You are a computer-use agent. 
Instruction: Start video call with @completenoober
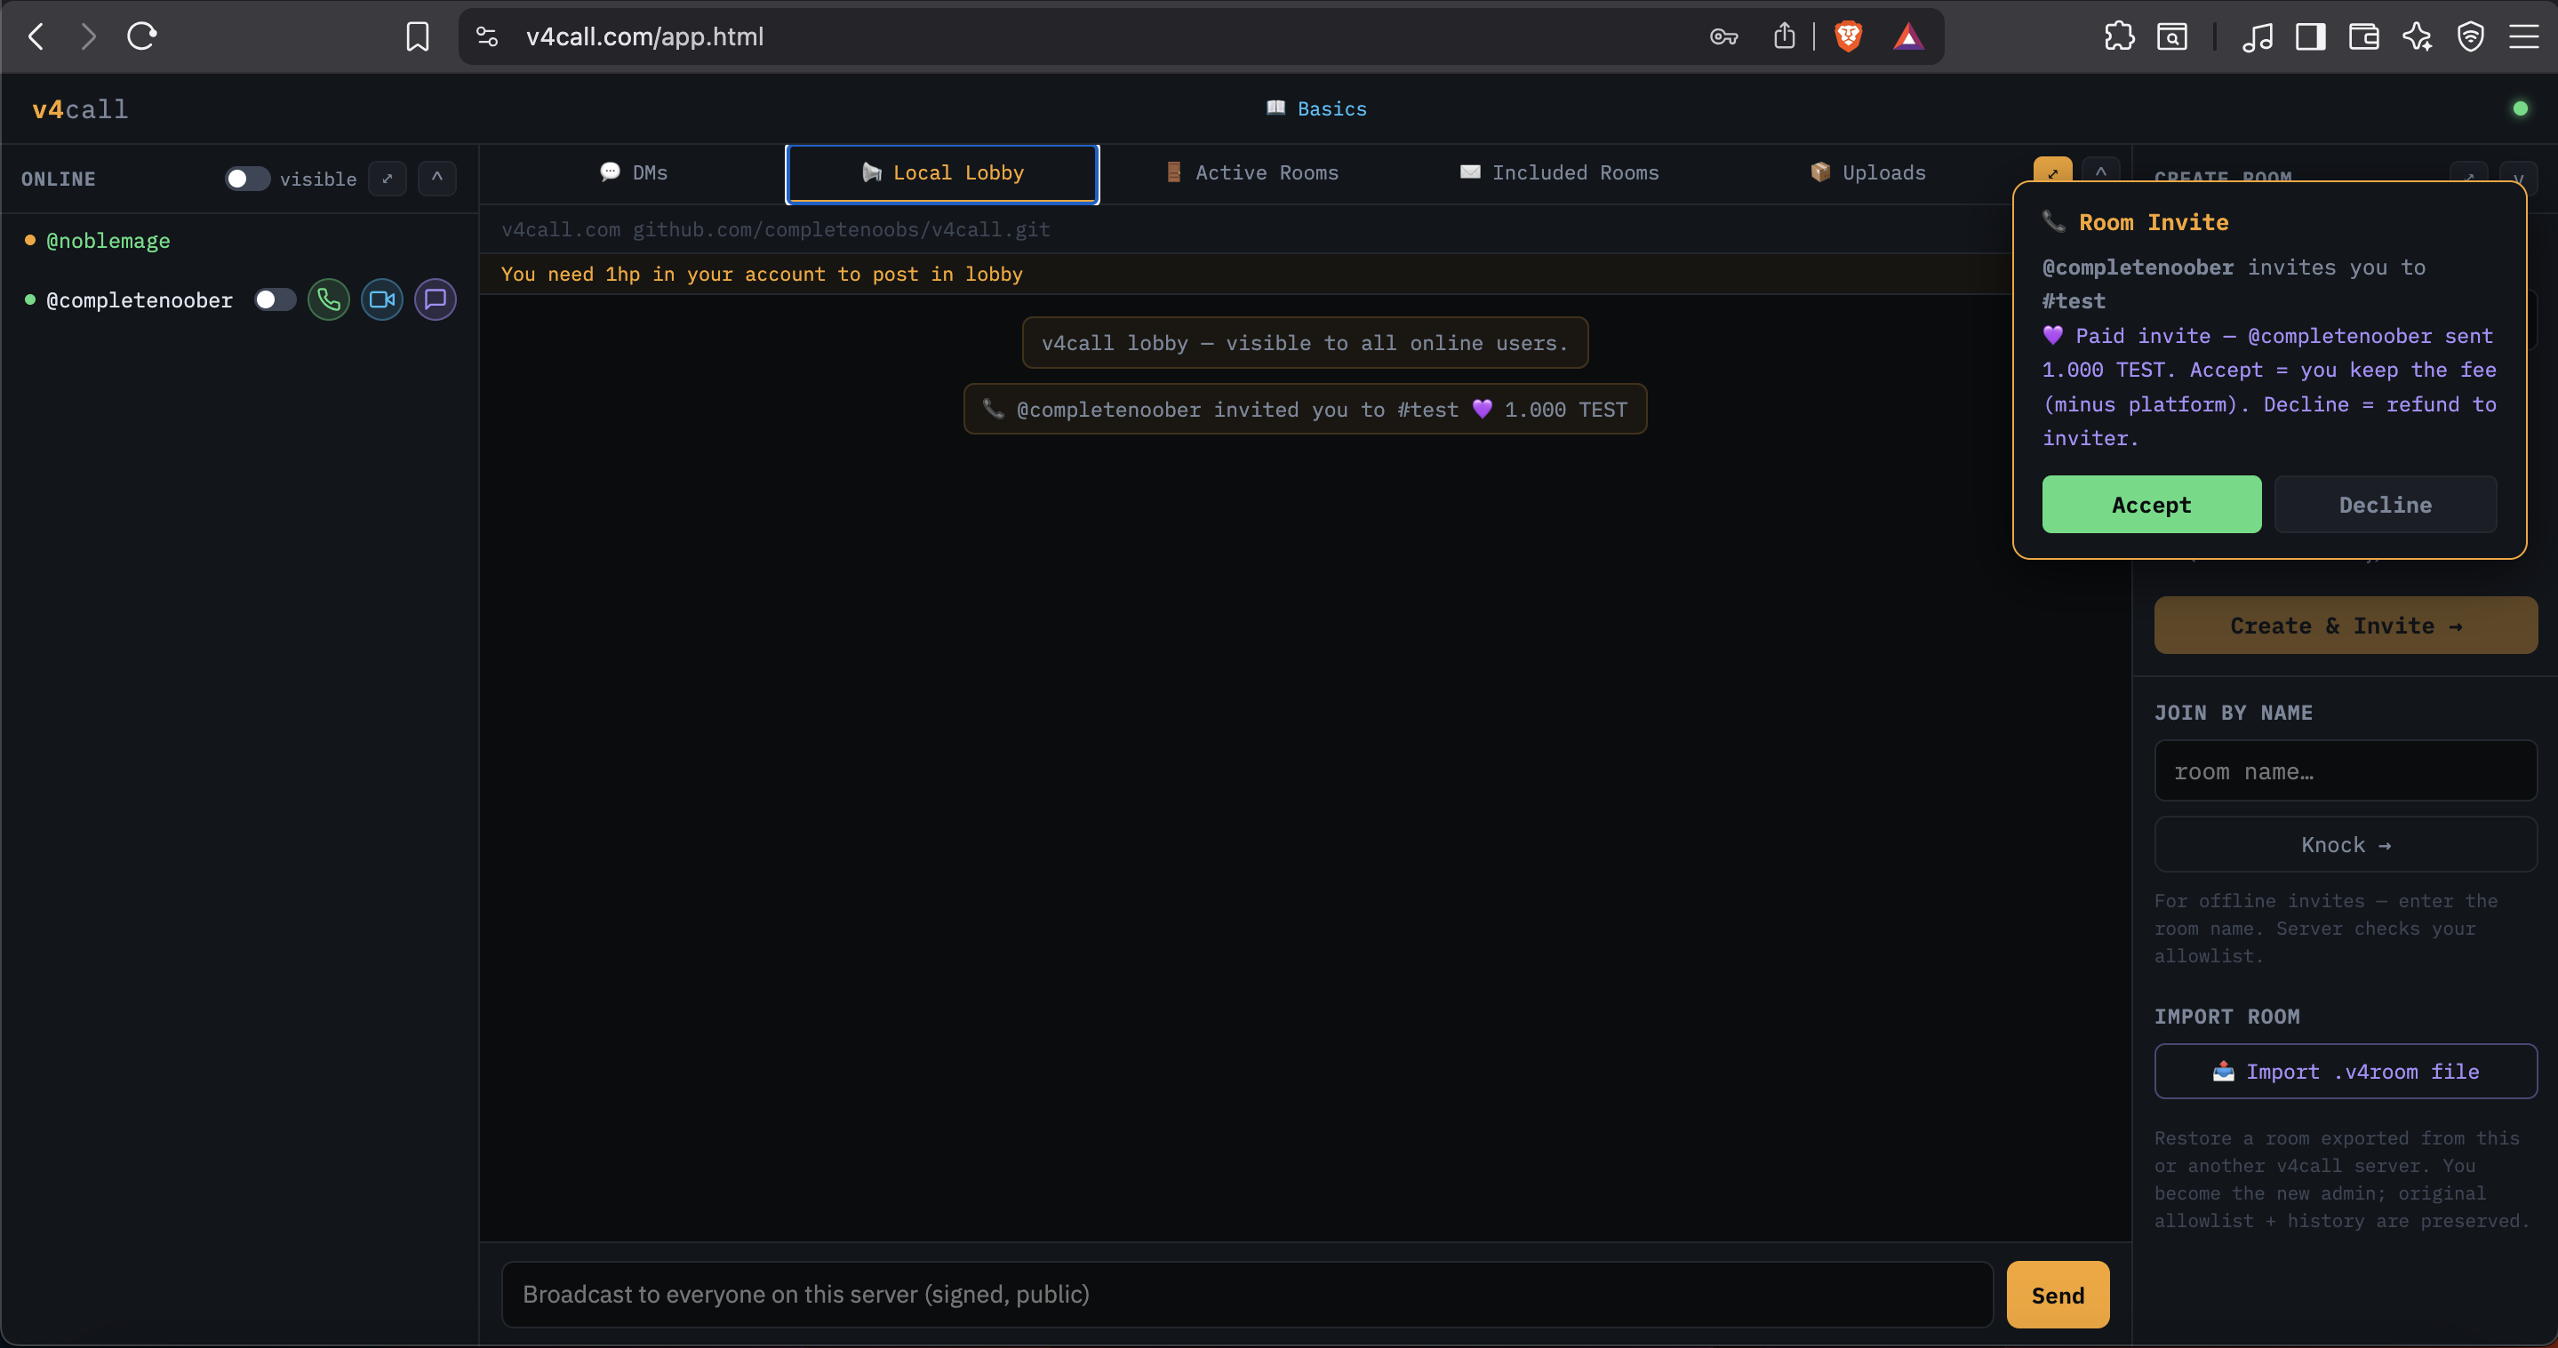pyautogui.click(x=382, y=299)
